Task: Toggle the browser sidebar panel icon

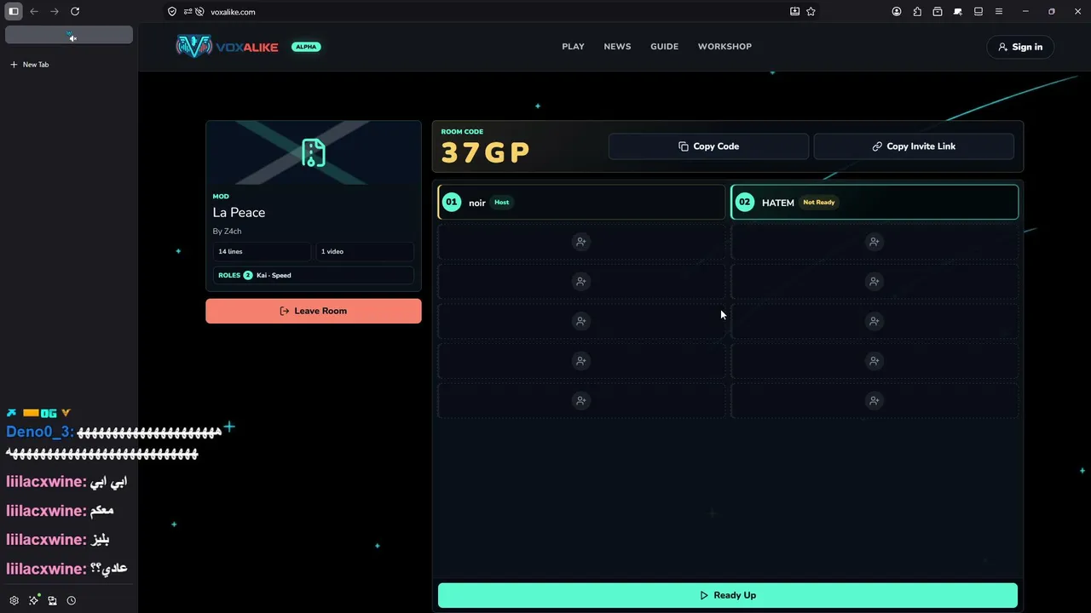Action: point(14,11)
